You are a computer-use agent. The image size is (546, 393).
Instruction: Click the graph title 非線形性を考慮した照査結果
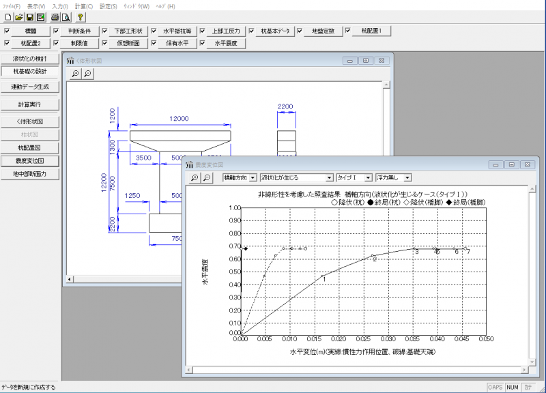coord(299,194)
